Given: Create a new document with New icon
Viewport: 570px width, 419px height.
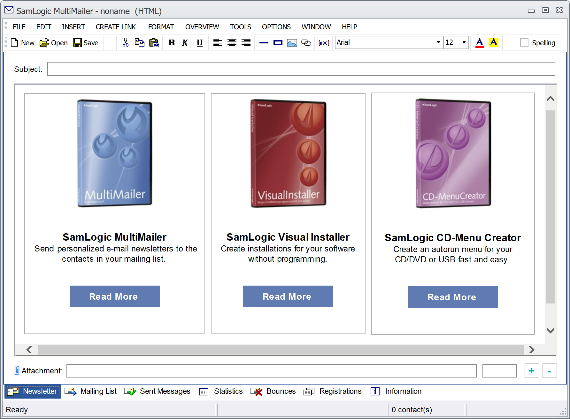Looking at the screenshot, I should 22,43.
